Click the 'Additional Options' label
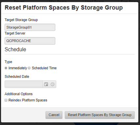Image resolution: width=140 pixels, height=125 pixels. tap(19, 94)
